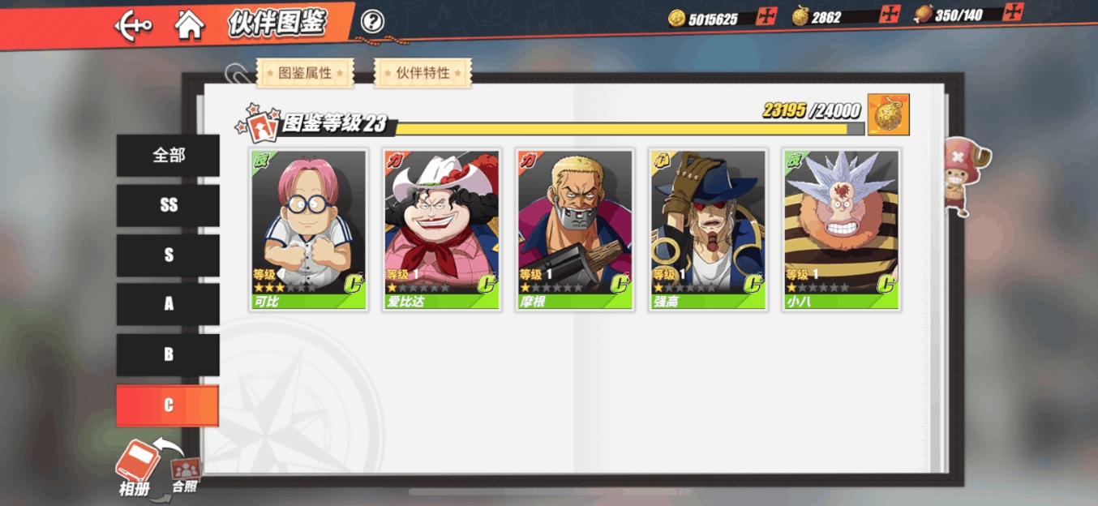Click the anchor back icon
Viewport: 1098px width, 506px height.
tap(133, 24)
